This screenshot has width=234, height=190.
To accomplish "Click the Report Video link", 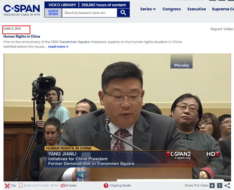I will tap(222, 29).
